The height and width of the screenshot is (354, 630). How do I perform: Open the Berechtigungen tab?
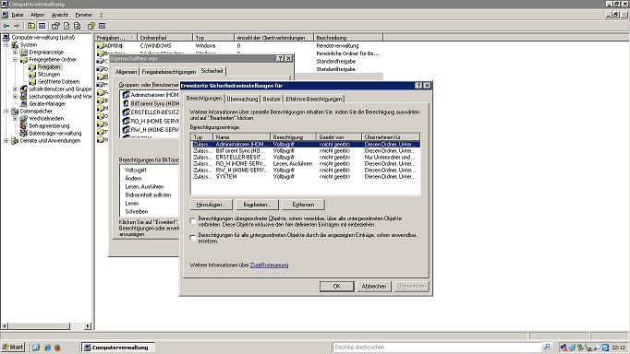pyautogui.click(x=204, y=99)
